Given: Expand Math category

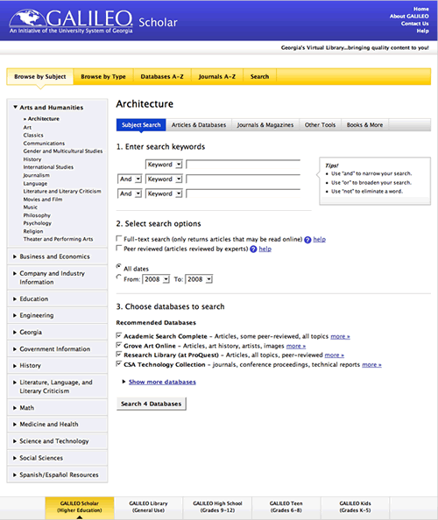Looking at the screenshot, I should (15, 408).
